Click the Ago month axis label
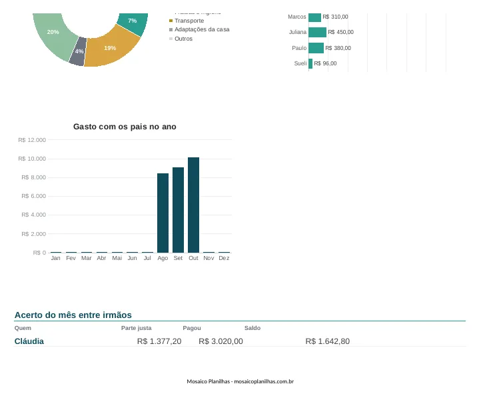This screenshot has width=479, height=398. pos(163,258)
